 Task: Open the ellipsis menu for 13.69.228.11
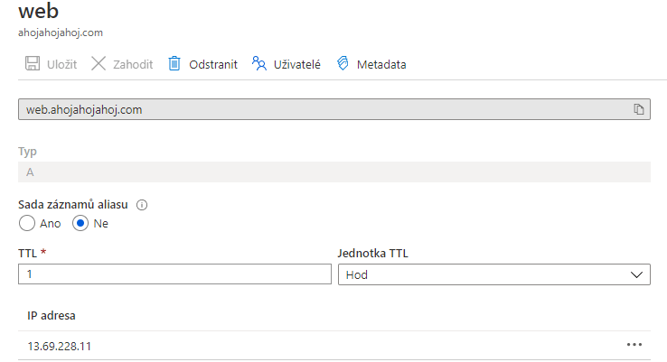coord(634,345)
